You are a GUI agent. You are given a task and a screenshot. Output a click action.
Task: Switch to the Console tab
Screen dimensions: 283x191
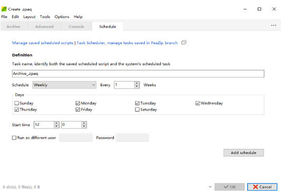point(76,26)
